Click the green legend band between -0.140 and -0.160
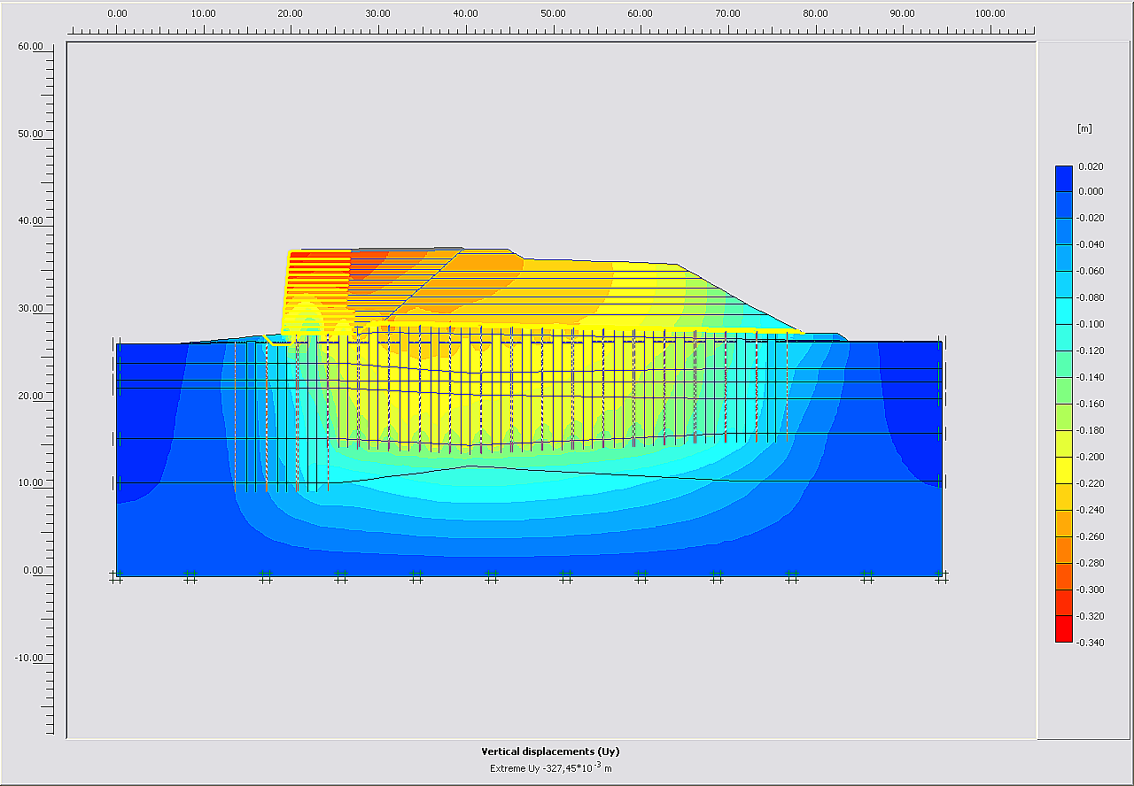The image size is (1134, 786). click(1063, 390)
